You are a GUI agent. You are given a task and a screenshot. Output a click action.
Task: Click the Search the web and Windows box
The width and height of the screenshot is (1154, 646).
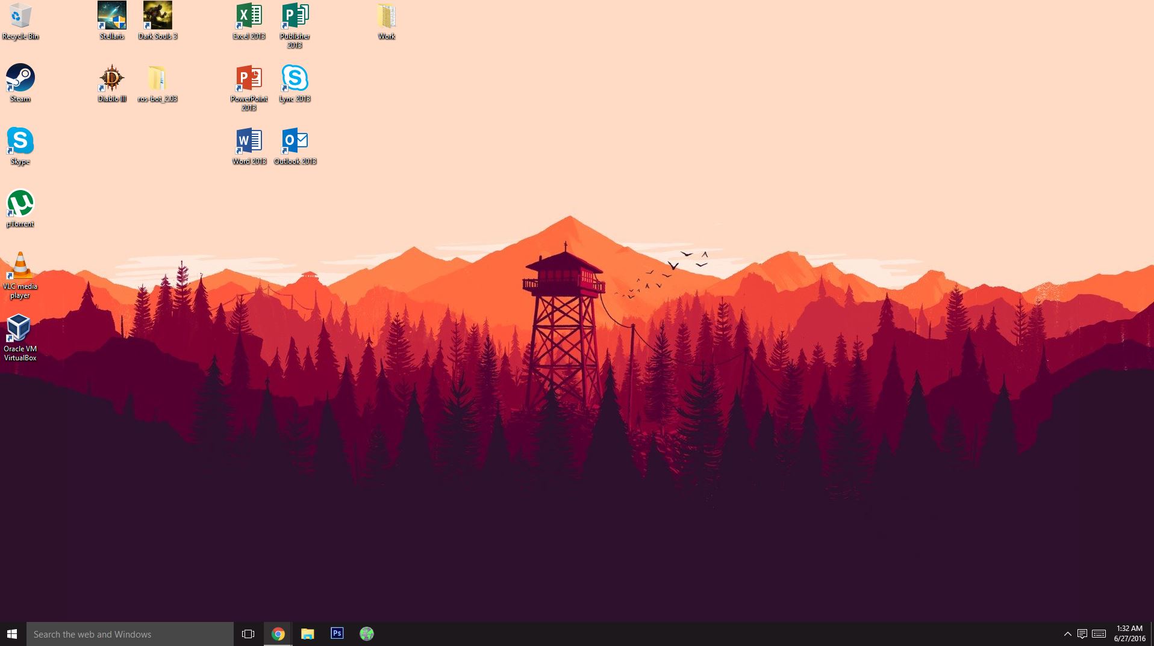(130, 634)
